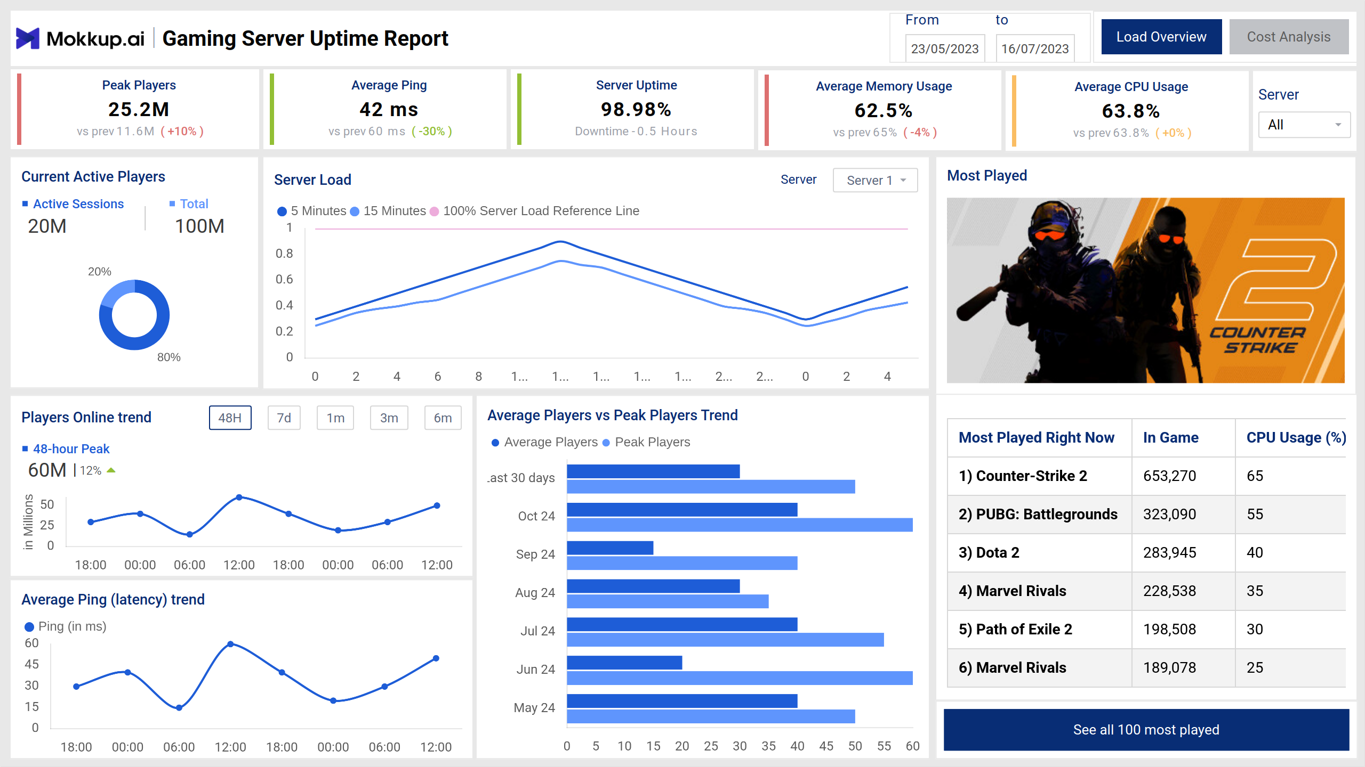Click the 4) Marvel Rivals row
Viewport: 1365px width, 767px height.
tap(1146, 591)
